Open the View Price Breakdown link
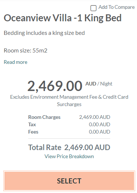Image resolution: width=137 pixels, height=193 pixels. click(x=69, y=156)
